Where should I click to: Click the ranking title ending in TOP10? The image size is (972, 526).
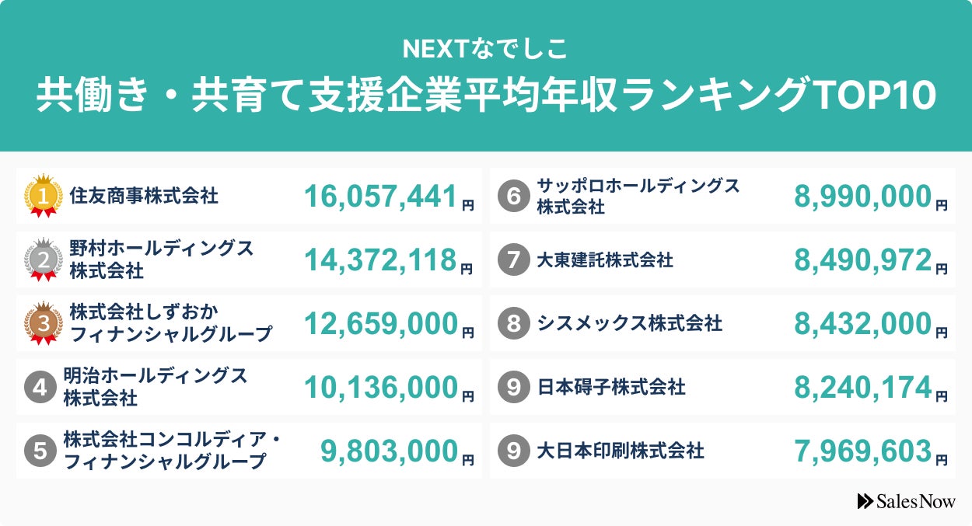point(485,96)
